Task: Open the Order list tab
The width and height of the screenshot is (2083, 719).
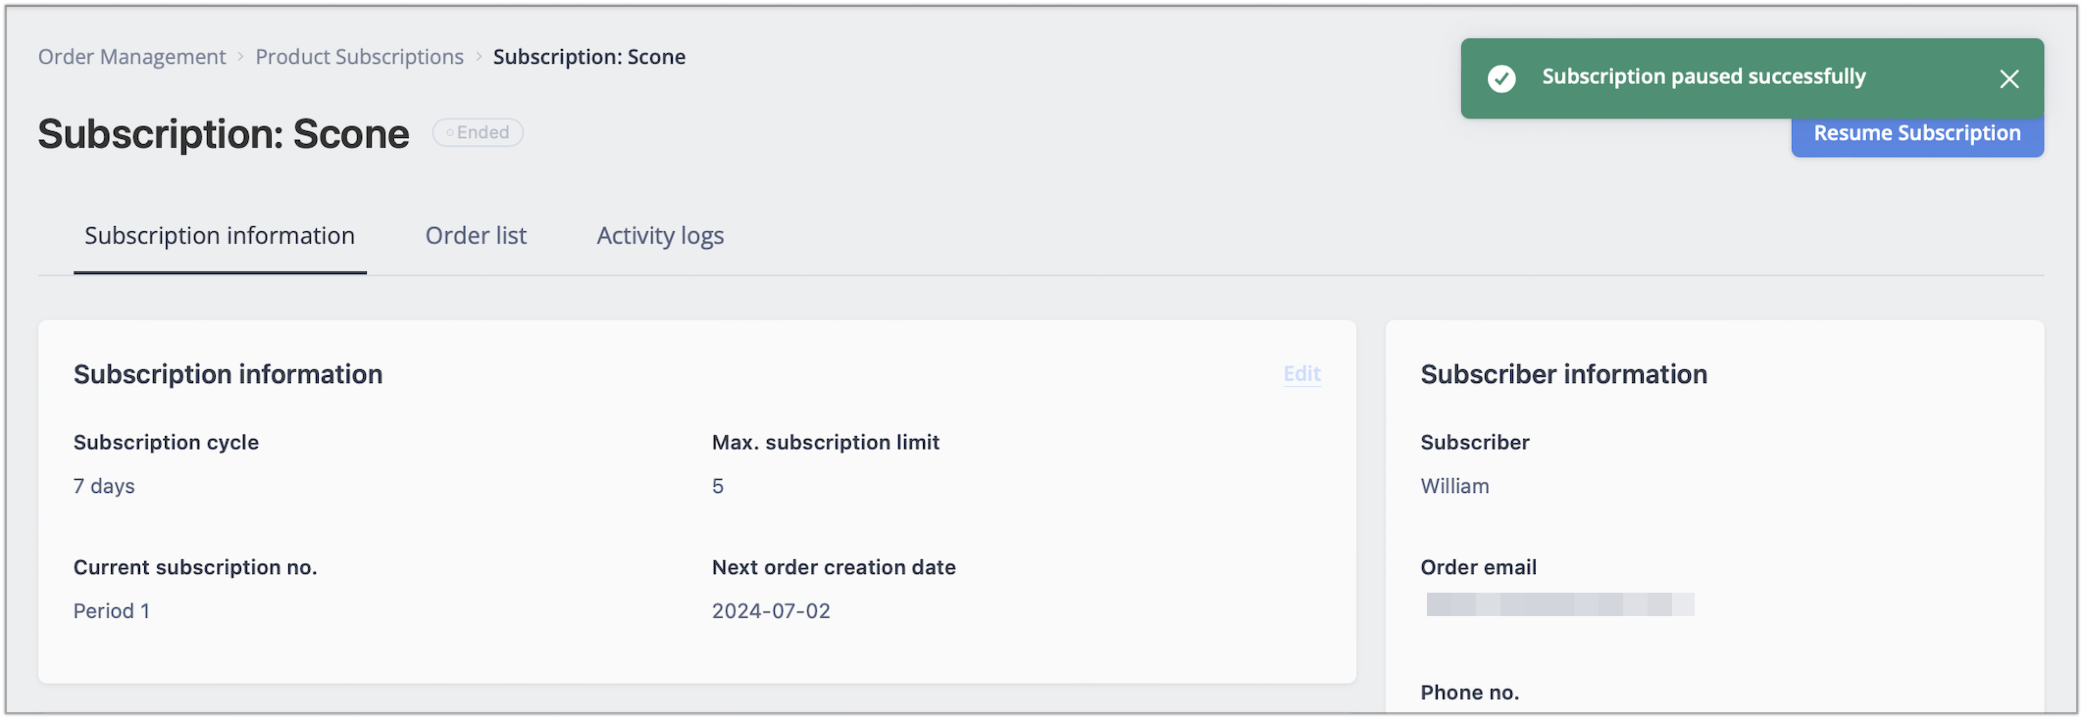Action: pos(476,236)
